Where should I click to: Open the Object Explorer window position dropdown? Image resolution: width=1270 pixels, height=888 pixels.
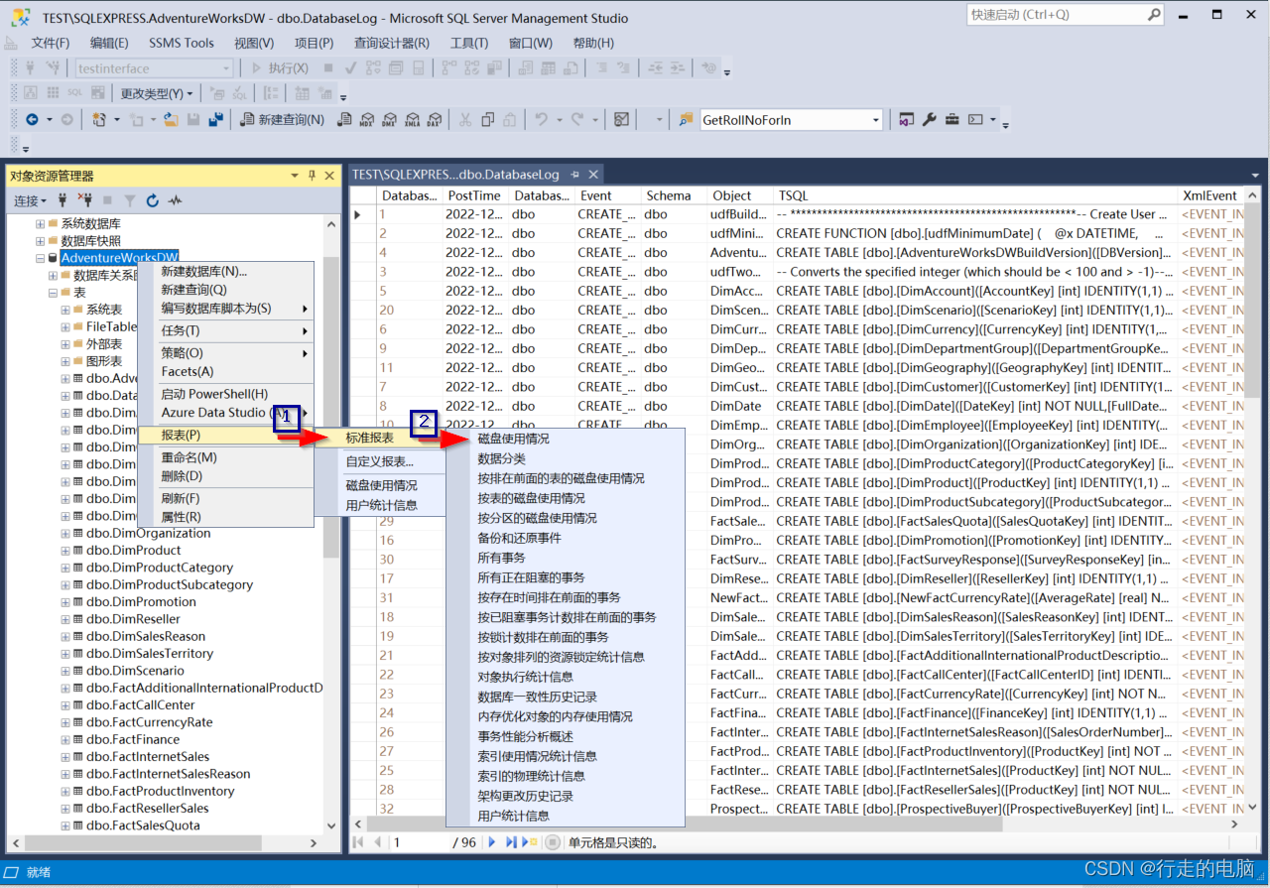pos(295,176)
